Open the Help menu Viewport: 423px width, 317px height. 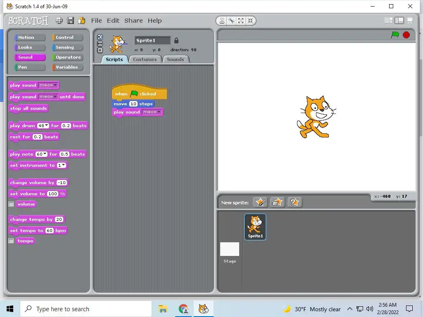click(x=154, y=21)
